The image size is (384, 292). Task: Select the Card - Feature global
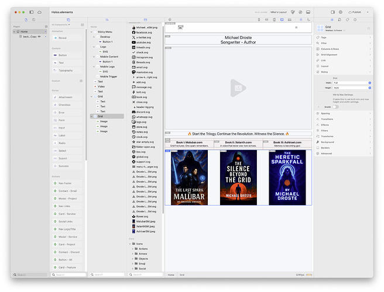67,267
